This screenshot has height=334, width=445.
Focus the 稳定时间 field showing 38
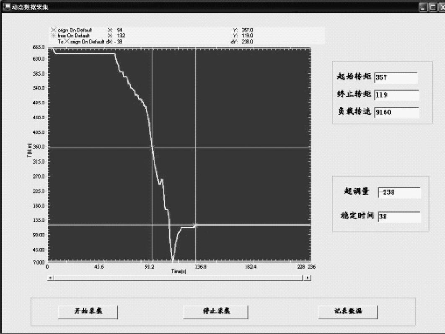pos(399,217)
